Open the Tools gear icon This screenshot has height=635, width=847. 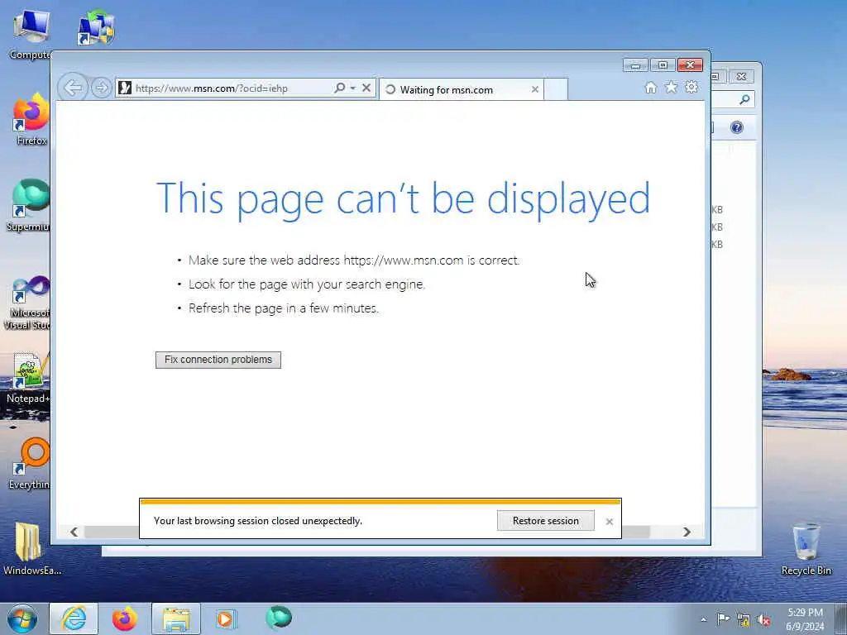691,87
